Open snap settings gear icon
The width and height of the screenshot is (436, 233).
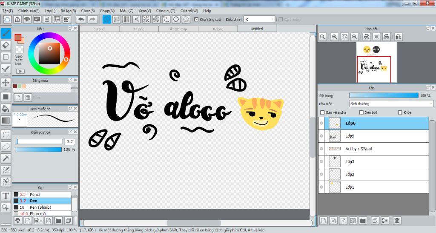186,19
